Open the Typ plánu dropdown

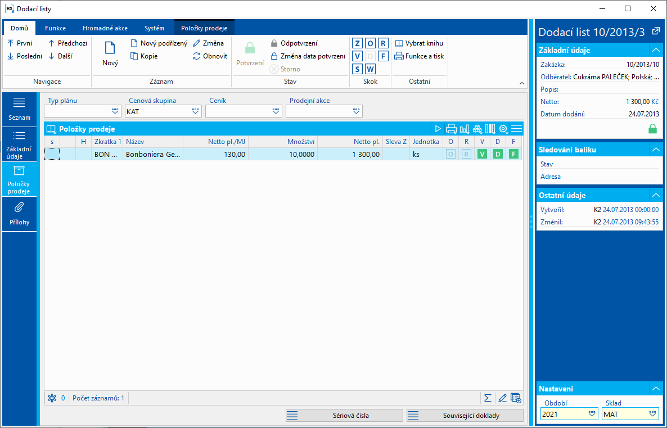coord(115,111)
